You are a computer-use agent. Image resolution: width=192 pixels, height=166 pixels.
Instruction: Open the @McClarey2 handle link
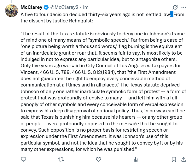point(65,7)
